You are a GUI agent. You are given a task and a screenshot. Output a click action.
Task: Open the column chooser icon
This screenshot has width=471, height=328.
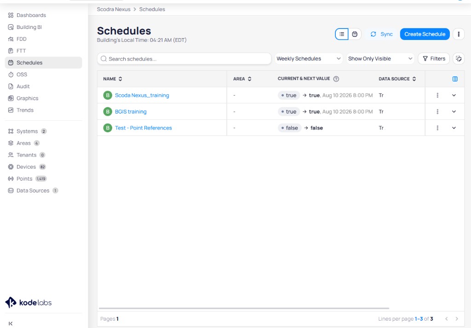click(x=455, y=79)
